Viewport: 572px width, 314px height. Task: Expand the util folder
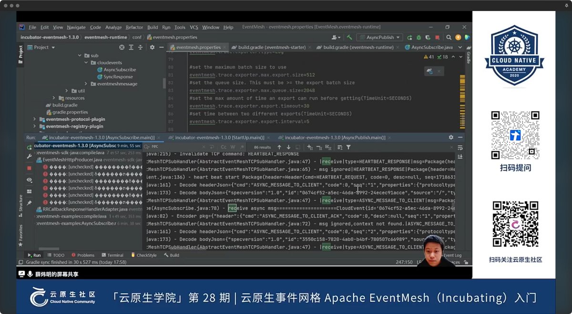tap(67, 91)
